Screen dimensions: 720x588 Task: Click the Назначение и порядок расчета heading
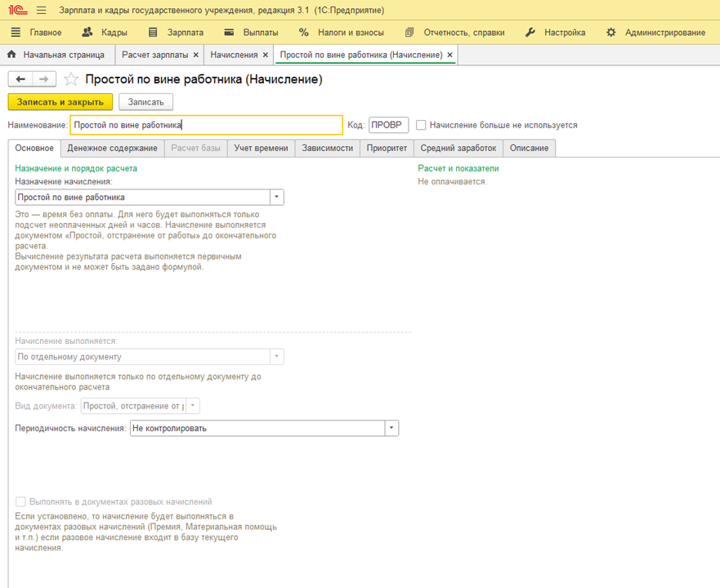pyautogui.click(x=76, y=168)
